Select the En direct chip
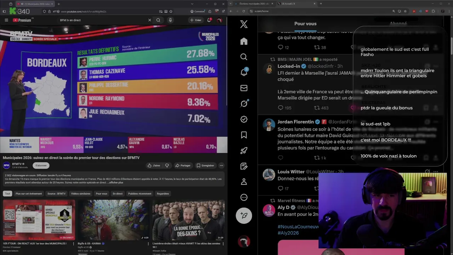Screen dimensions: 453x255 click(x=117, y=194)
